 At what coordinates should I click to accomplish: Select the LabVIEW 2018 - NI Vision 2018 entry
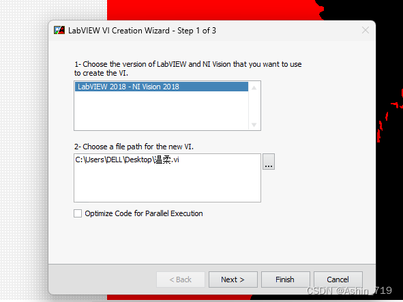[x=162, y=87]
